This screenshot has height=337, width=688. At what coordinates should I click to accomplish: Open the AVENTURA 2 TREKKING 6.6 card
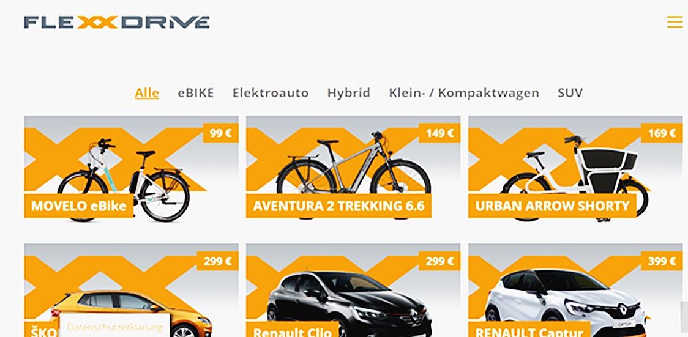353,167
